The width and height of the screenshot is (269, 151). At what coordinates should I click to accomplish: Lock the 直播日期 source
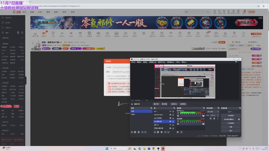click(x=173, y=121)
